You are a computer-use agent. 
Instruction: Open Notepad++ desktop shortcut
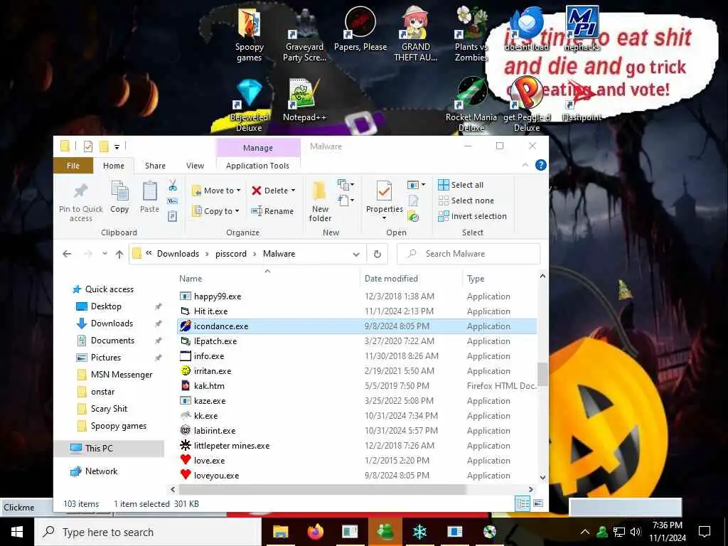[x=304, y=100]
